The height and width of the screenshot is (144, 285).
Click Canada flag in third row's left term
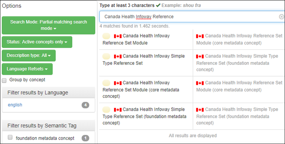(x=118, y=83)
